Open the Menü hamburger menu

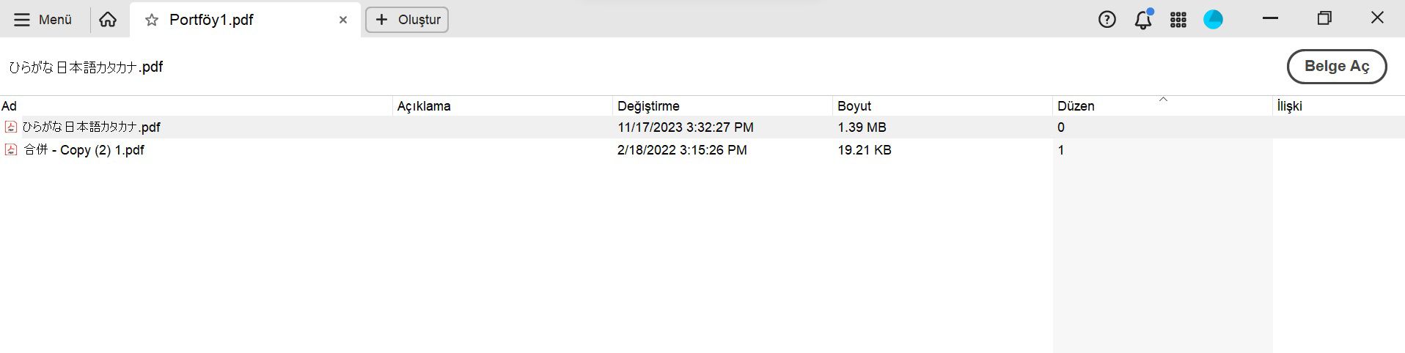(43, 20)
